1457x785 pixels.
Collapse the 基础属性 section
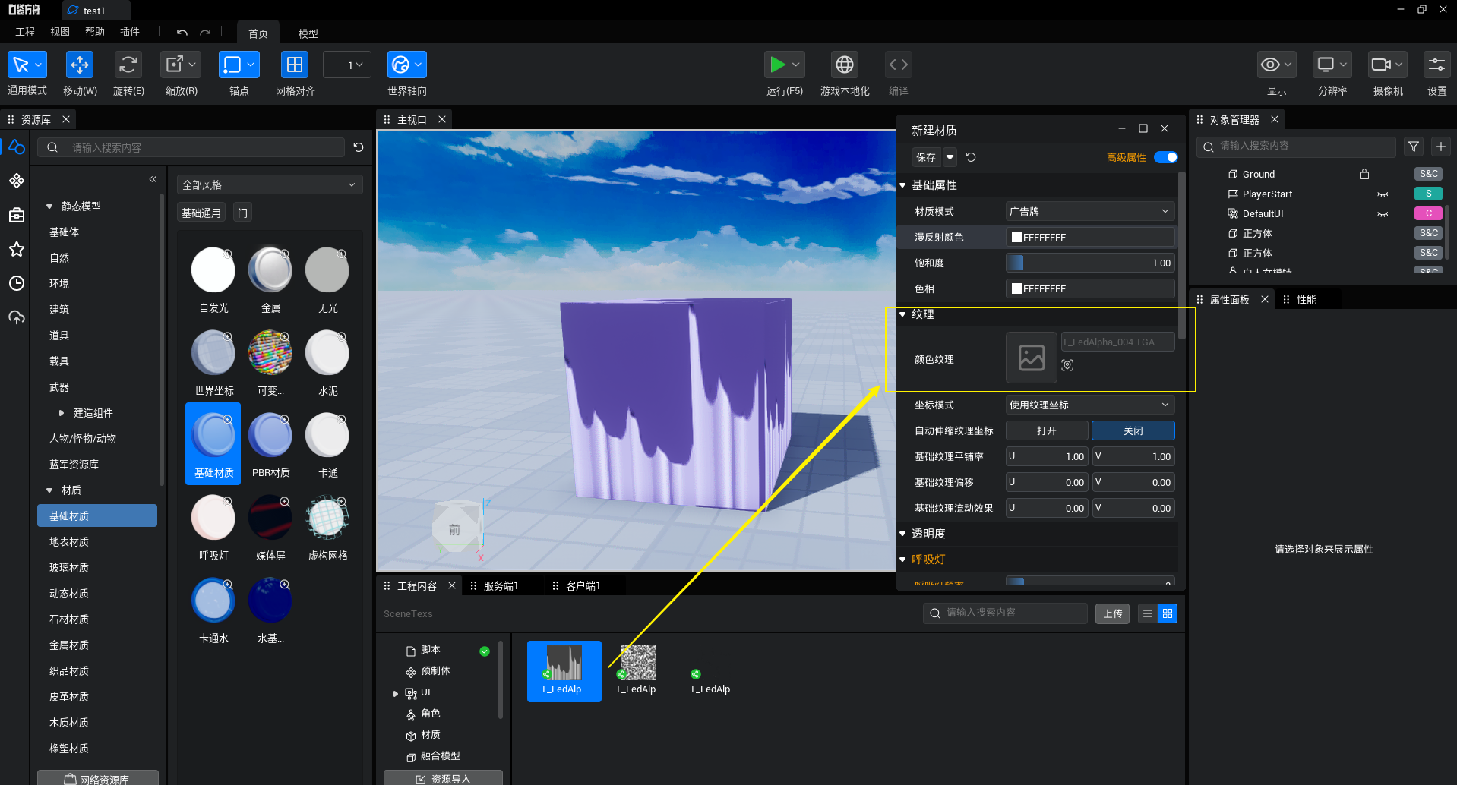(x=902, y=185)
